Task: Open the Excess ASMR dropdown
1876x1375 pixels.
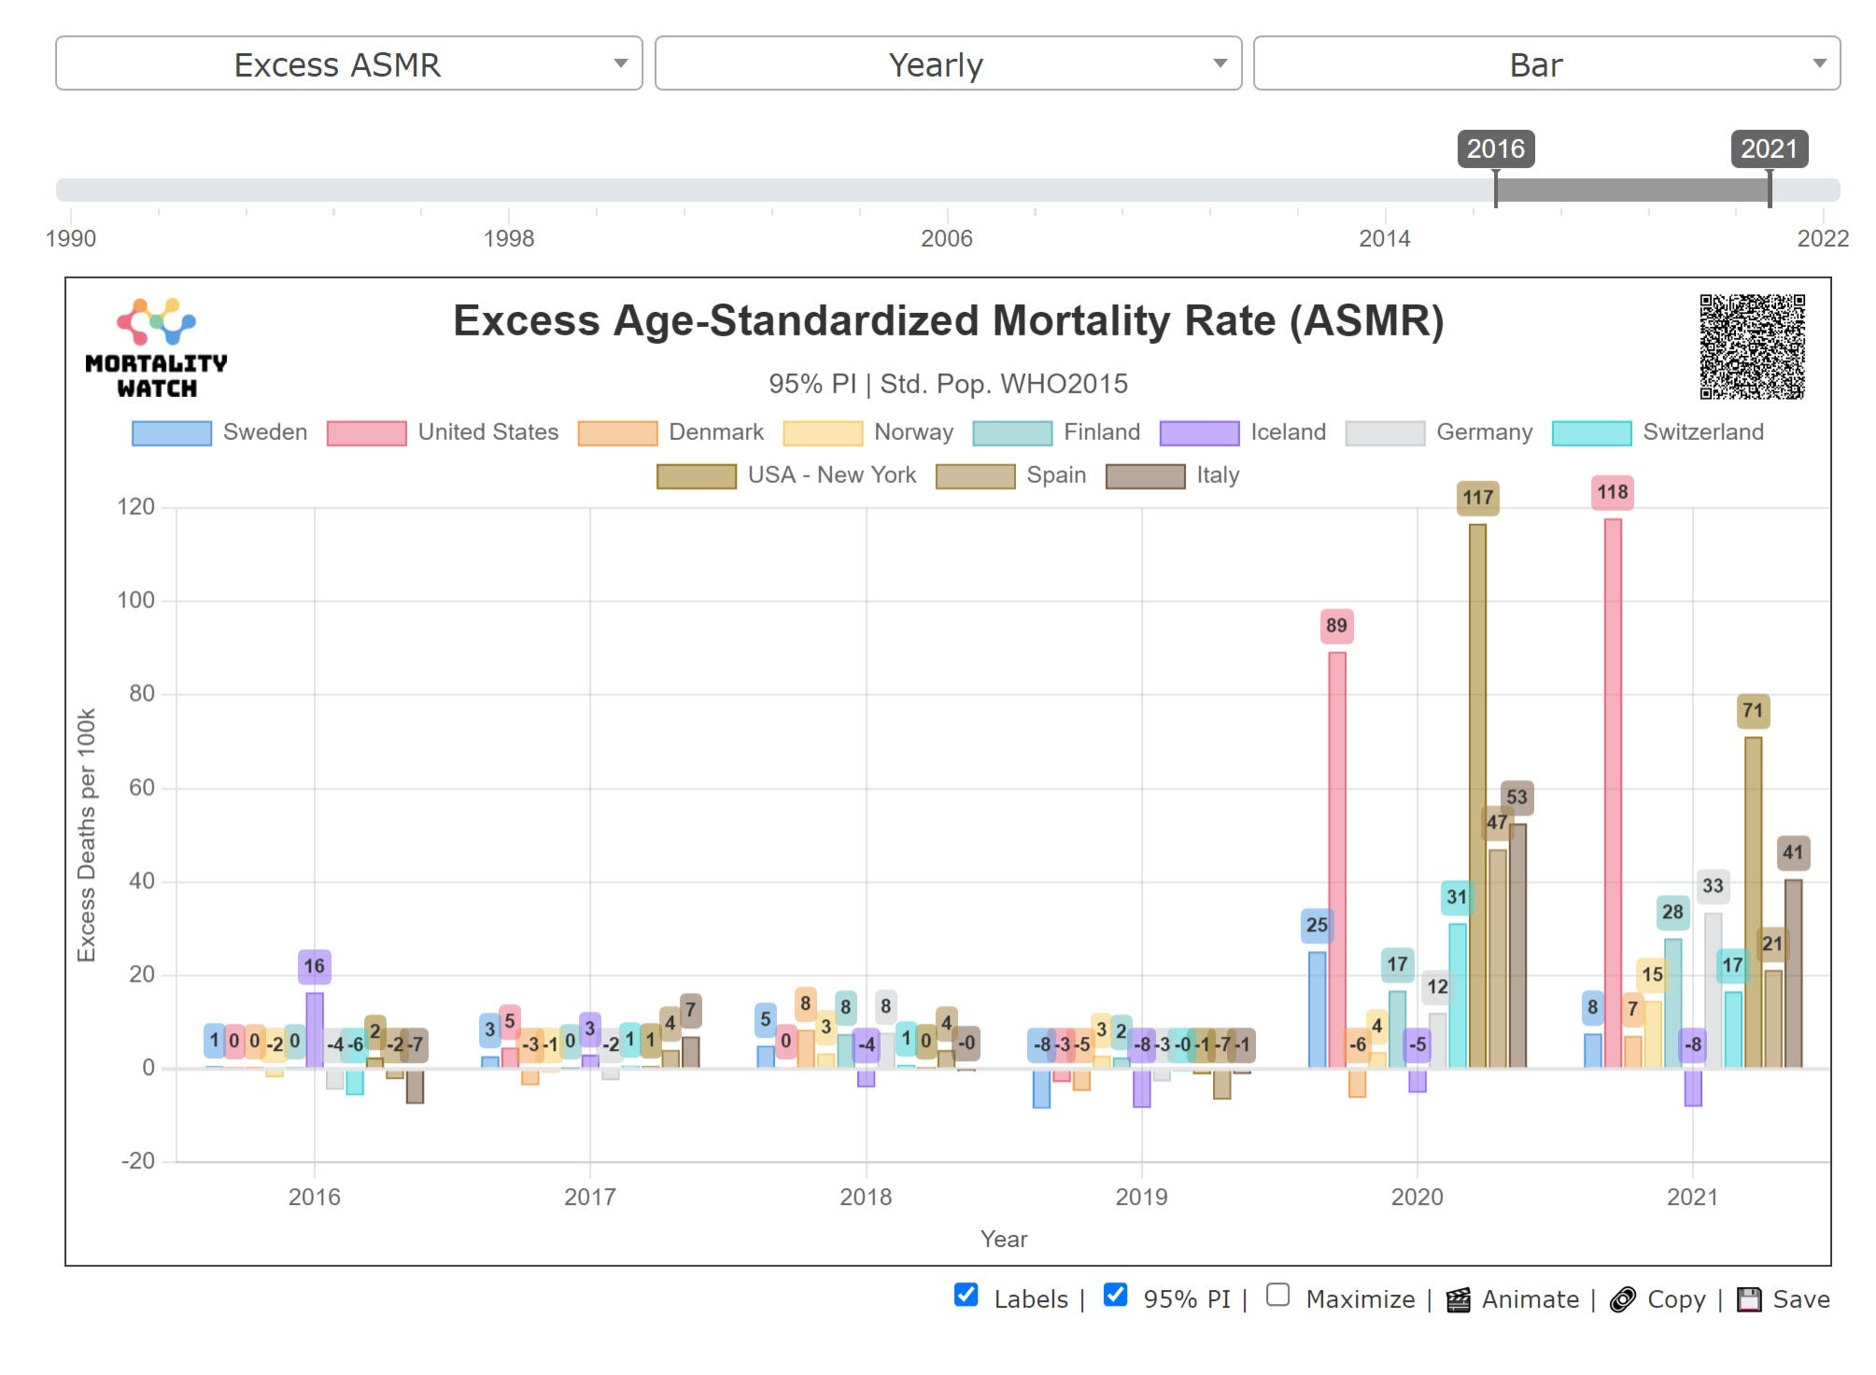Action: pyautogui.click(x=348, y=64)
